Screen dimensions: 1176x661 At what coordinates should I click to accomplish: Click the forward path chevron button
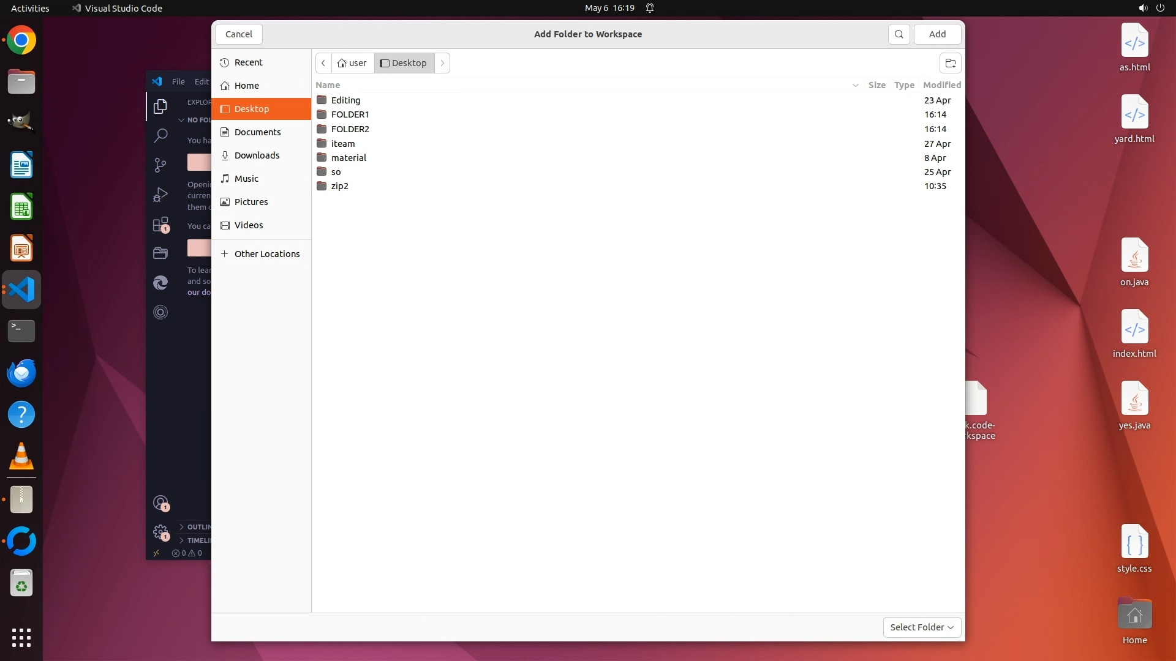(442, 63)
